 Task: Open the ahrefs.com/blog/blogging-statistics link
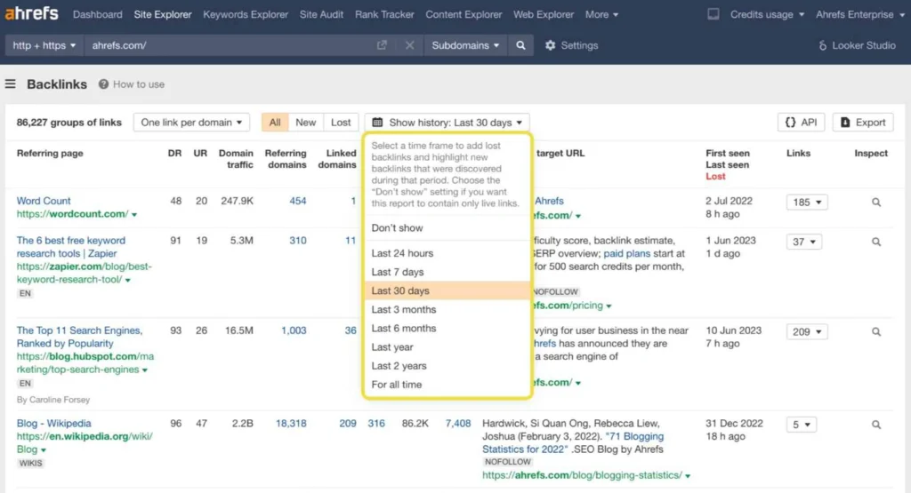[x=582, y=475]
